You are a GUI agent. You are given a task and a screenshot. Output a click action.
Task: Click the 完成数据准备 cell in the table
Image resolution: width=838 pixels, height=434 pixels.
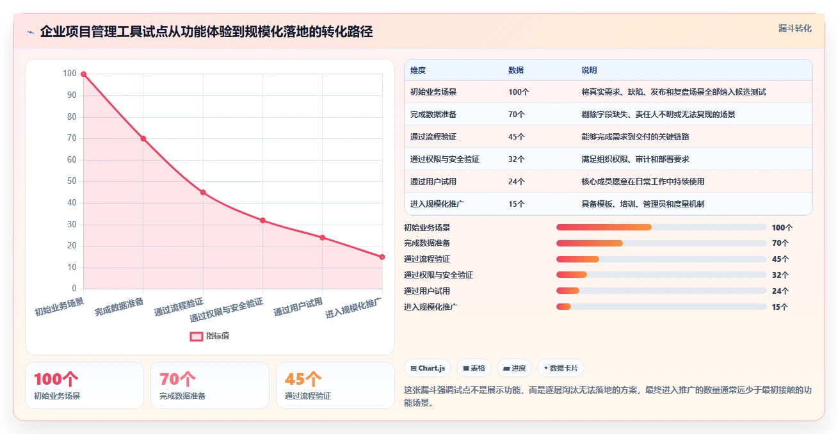coord(433,115)
